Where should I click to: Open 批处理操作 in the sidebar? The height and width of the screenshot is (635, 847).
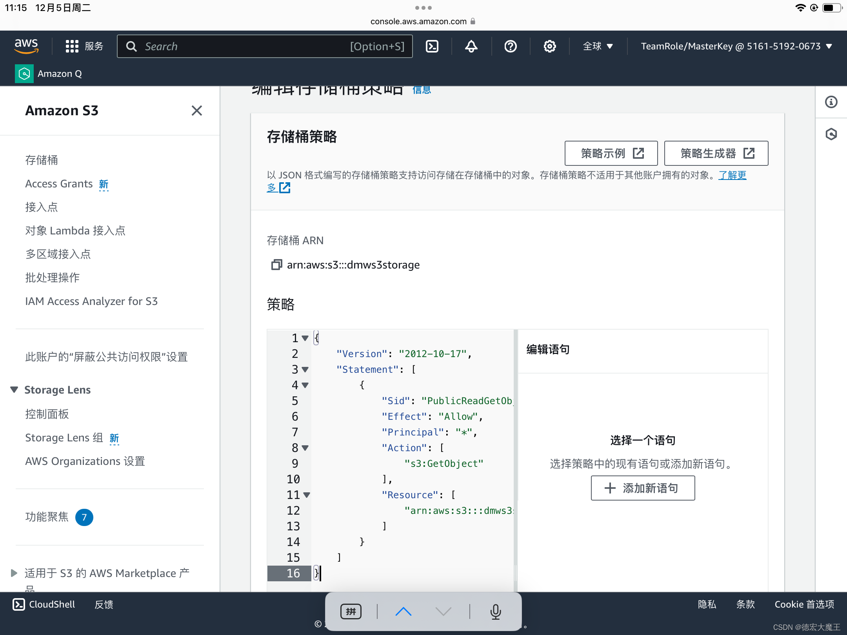pyautogui.click(x=53, y=278)
